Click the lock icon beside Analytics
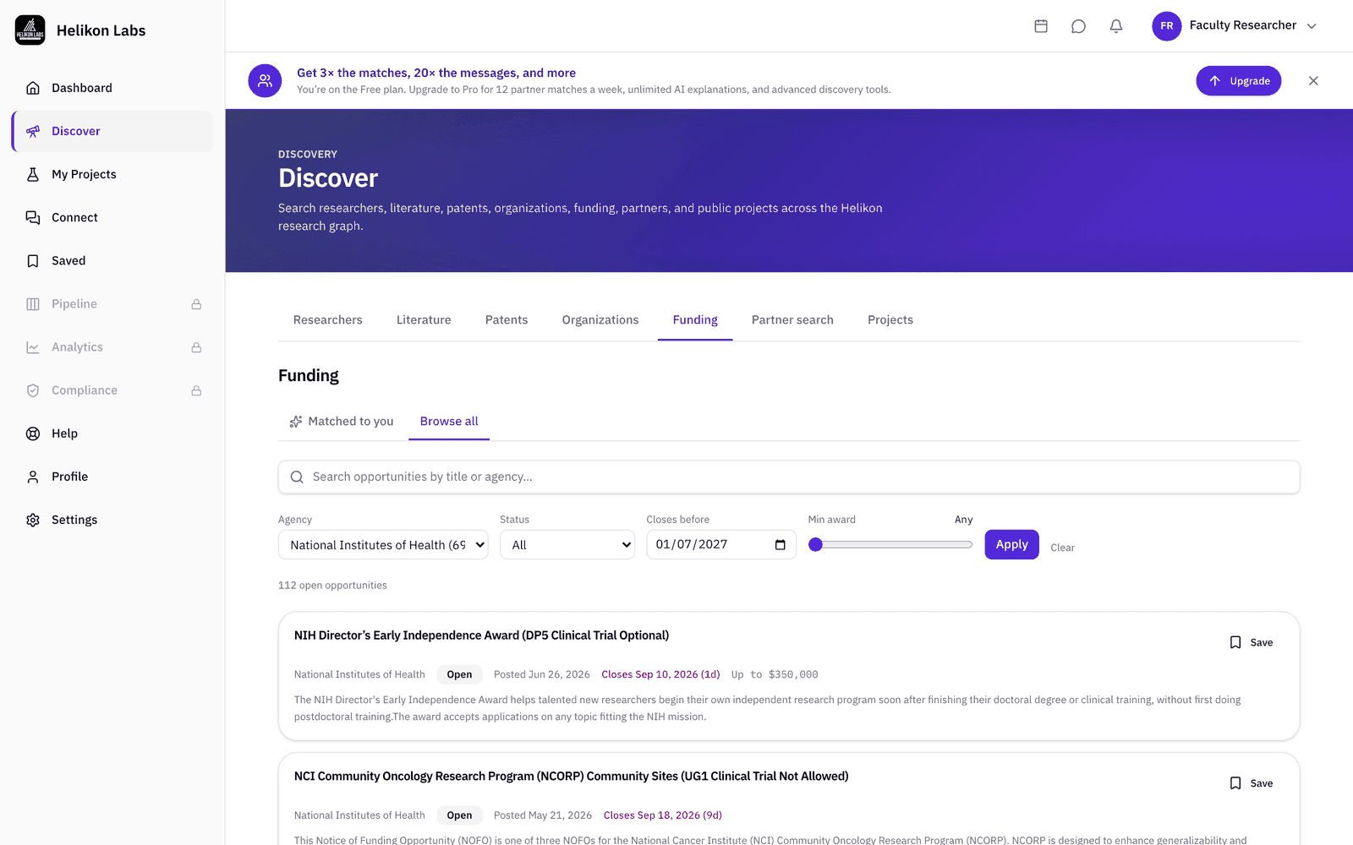The image size is (1353, 845). [196, 347]
